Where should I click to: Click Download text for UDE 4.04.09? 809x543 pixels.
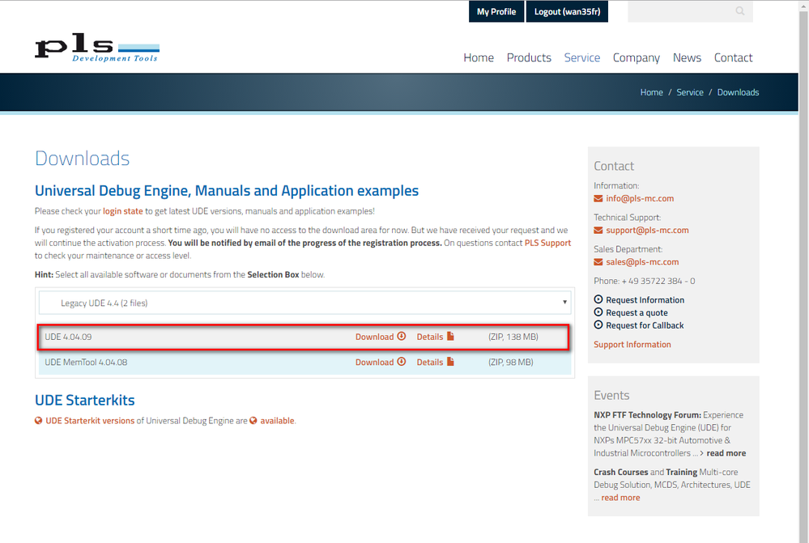tap(375, 337)
